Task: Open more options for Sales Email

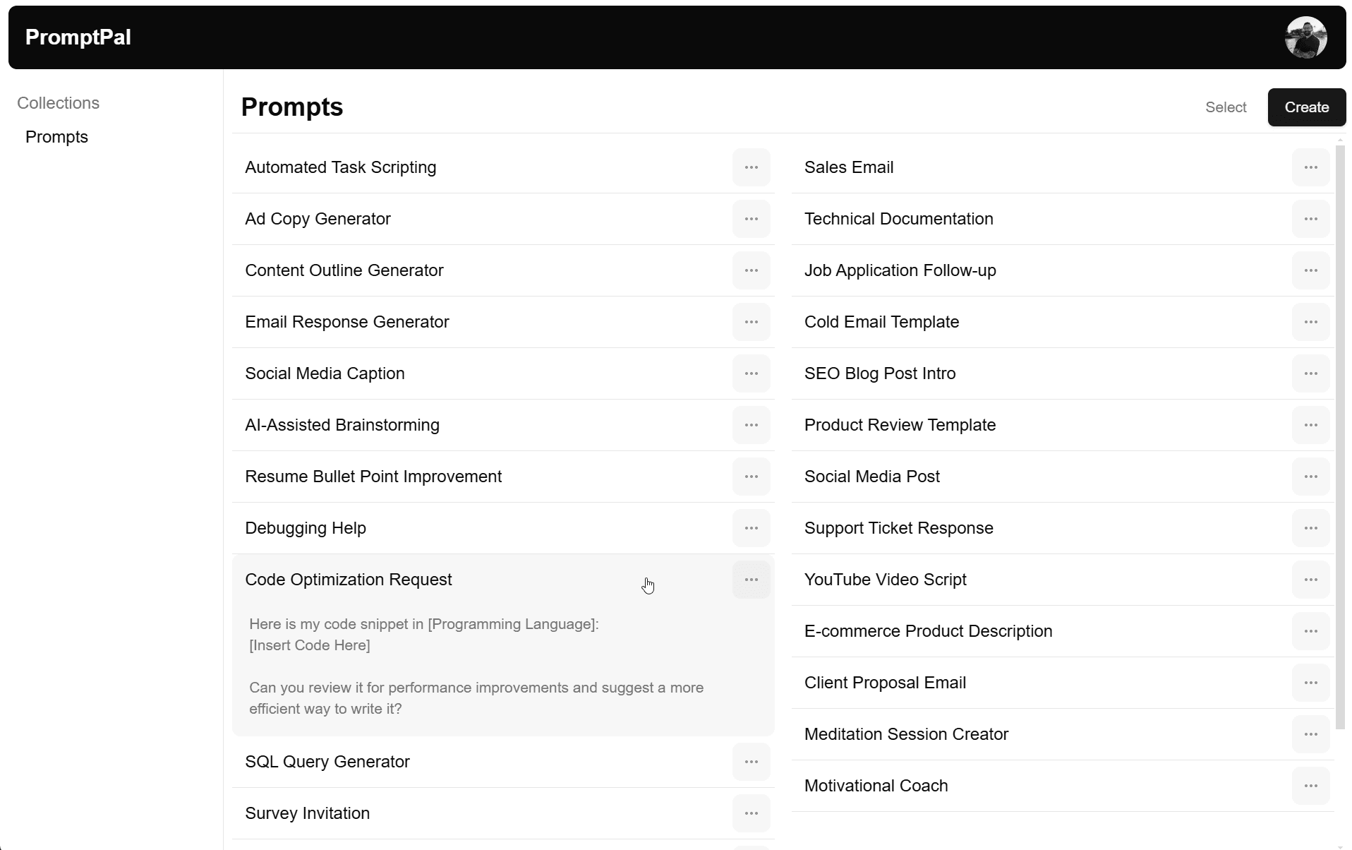Action: [x=1310, y=167]
